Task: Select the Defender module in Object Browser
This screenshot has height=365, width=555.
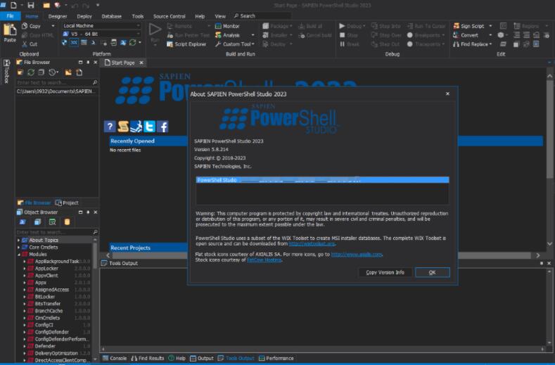Action: click(45, 346)
